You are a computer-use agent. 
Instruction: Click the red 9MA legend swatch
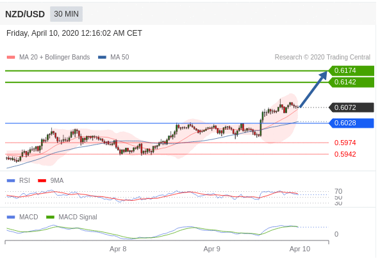click(42, 180)
